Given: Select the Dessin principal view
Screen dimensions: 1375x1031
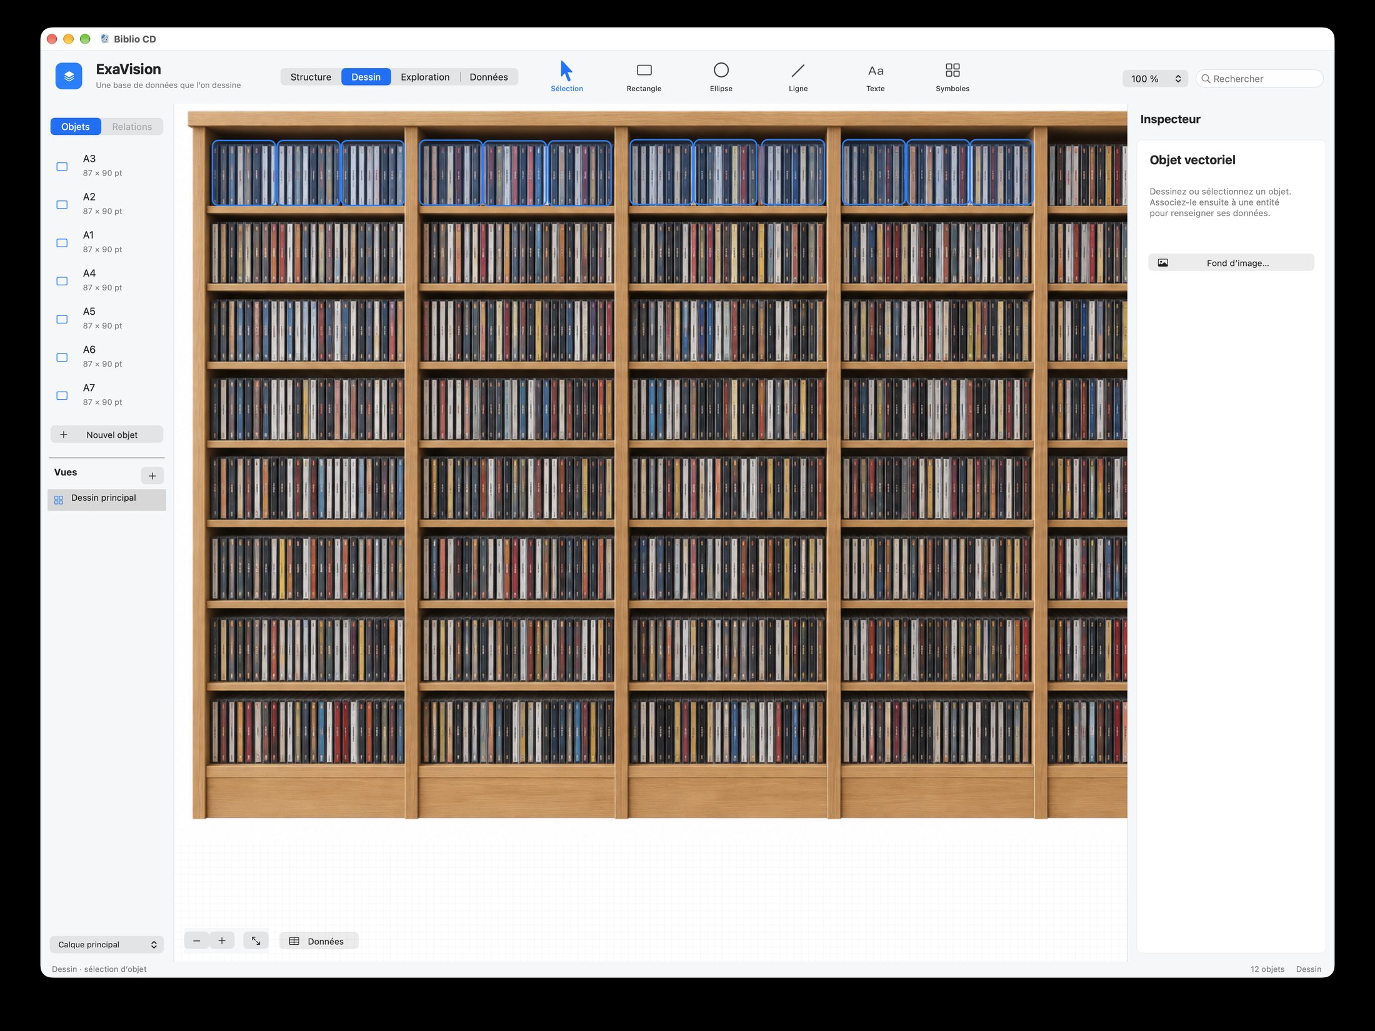Looking at the screenshot, I should pos(107,498).
